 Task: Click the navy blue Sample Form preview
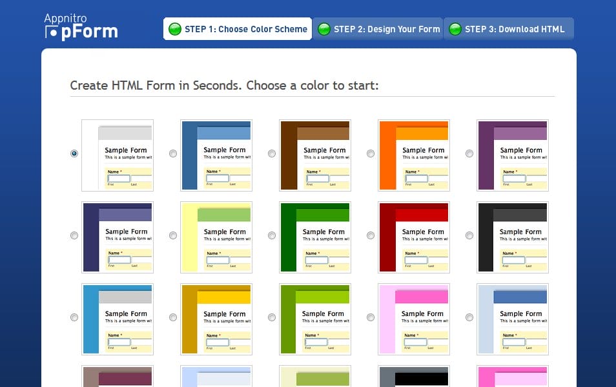pos(117,237)
